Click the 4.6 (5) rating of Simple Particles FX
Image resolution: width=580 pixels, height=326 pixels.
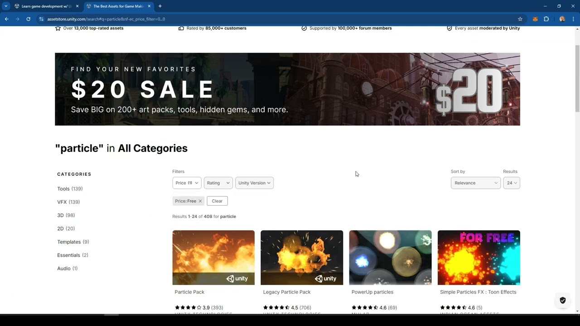click(x=461, y=308)
